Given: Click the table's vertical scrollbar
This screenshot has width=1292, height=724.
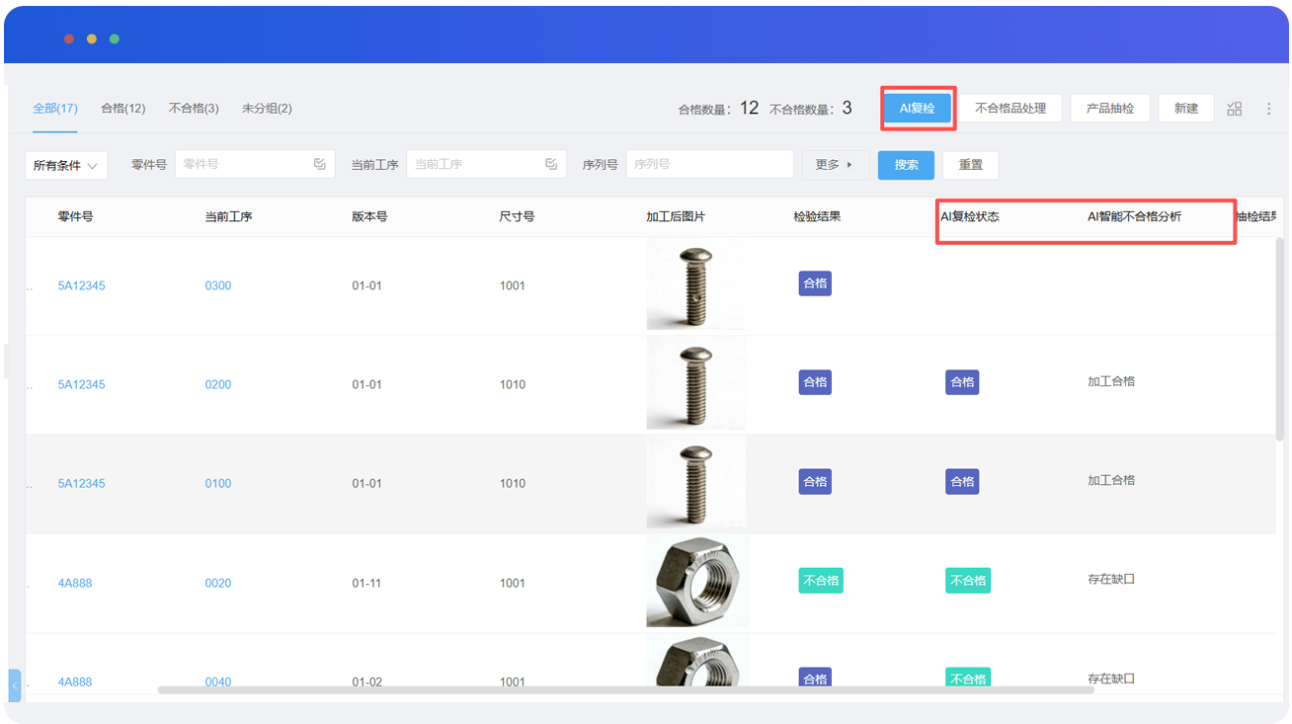Looking at the screenshot, I should 1281,339.
